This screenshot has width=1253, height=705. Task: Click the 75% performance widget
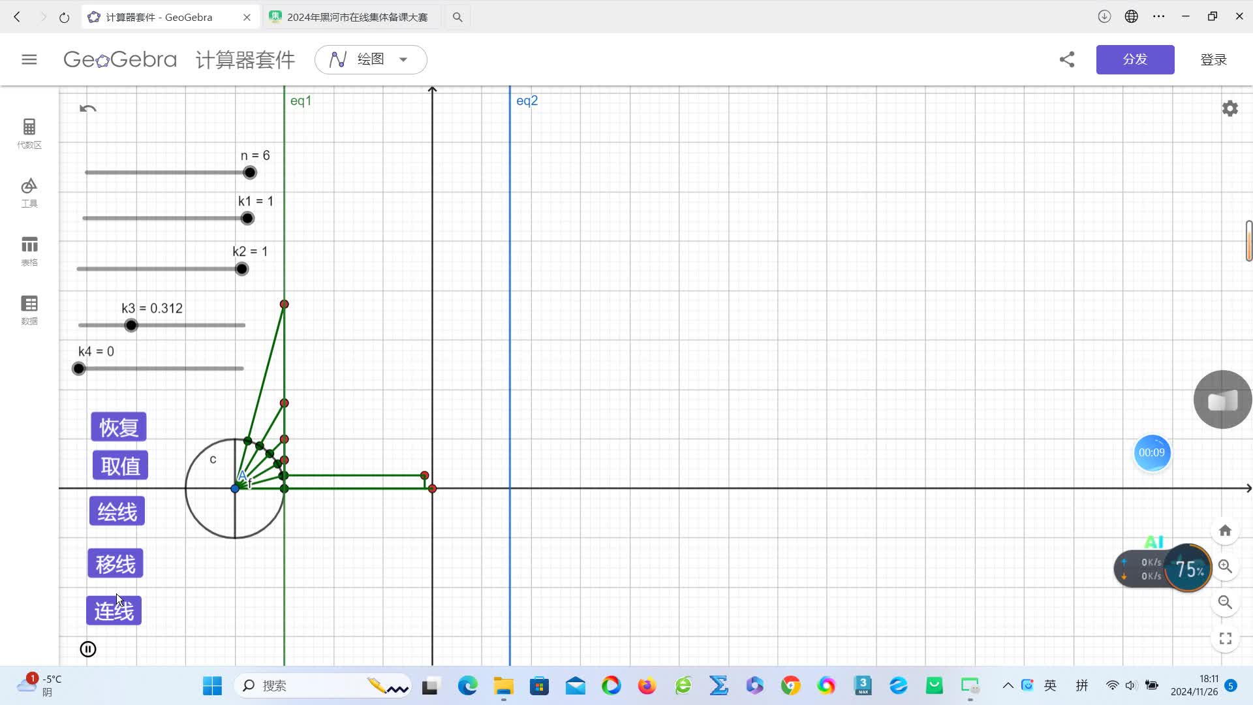click(x=1188, y=569)
